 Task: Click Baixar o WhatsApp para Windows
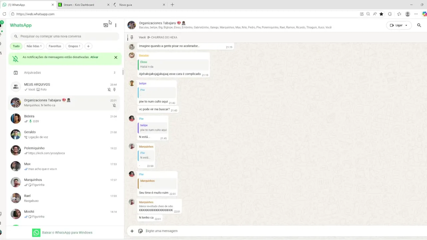(67, 233)
